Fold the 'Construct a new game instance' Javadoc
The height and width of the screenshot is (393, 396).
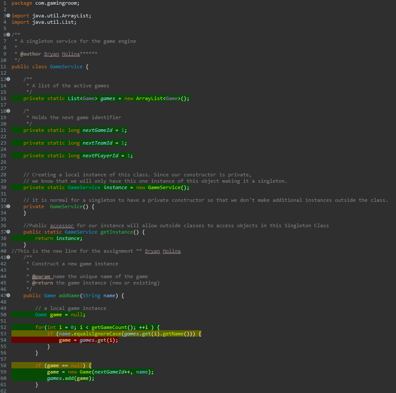click(8, 257)
